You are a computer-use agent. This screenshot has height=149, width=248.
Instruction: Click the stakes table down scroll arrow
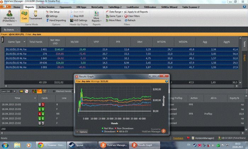(x=240, y=83)
